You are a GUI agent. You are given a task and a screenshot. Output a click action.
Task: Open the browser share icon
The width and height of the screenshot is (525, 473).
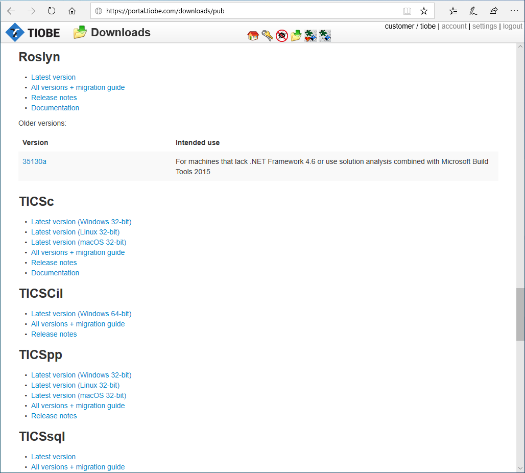[x=493, y=11]
